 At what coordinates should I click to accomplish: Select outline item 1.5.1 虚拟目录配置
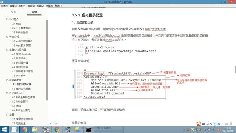click(21, 84)
